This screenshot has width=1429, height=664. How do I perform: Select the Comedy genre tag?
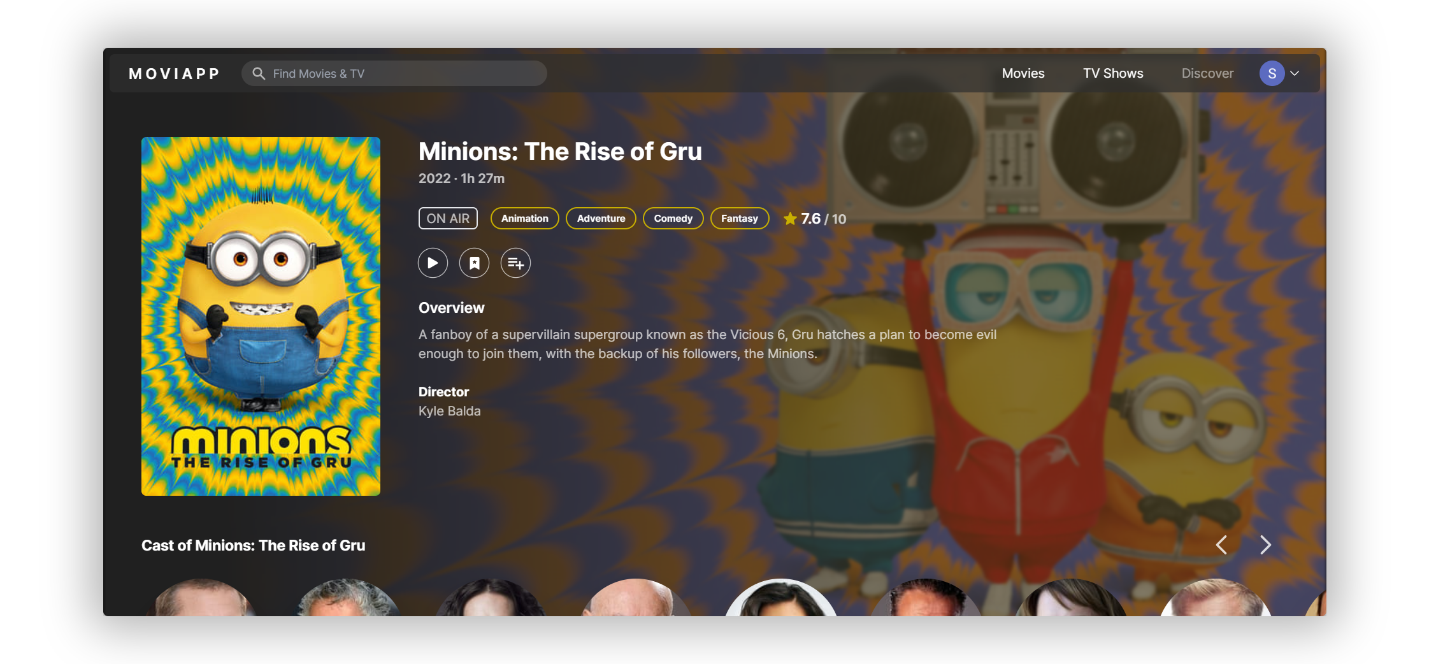pyautogui.click(x=673, y=218)
